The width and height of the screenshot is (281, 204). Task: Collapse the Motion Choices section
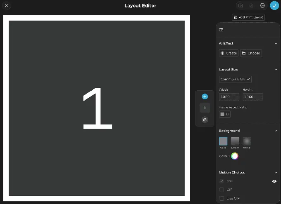(276, 173)
